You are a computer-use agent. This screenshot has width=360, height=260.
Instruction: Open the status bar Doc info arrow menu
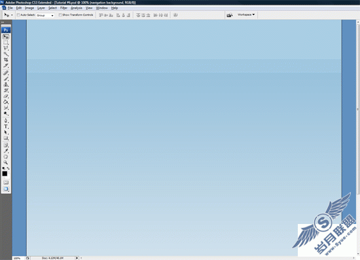[77, 258]
